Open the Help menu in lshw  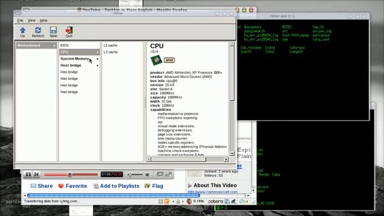coord(44,20)
